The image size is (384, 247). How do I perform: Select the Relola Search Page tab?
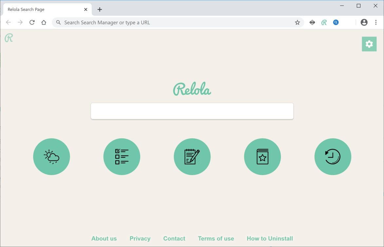tap(47, 9)
